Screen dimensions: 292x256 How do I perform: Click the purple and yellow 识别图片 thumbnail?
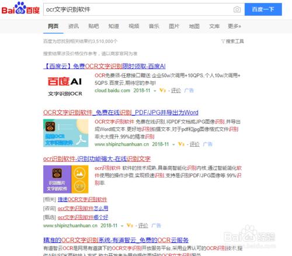[x=66, y=179]
